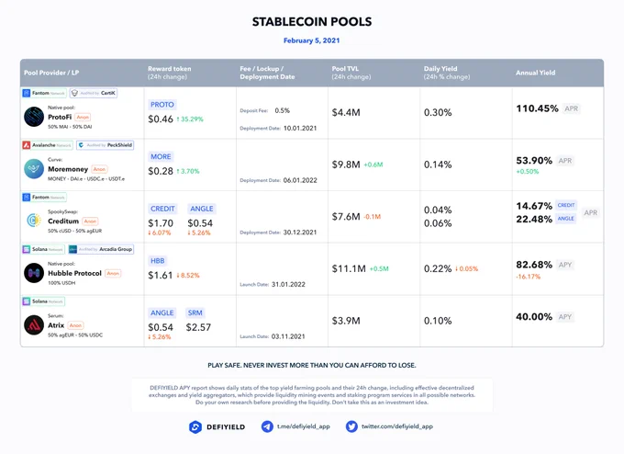Click the $3.9M pool TVL value
Viewport: 624px width, 454px height.
[x=346, y=321]
